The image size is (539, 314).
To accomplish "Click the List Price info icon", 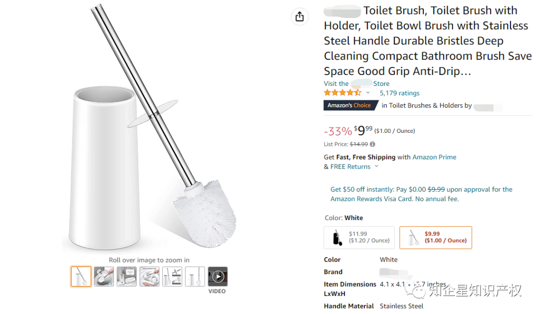I will pos(372,144).
